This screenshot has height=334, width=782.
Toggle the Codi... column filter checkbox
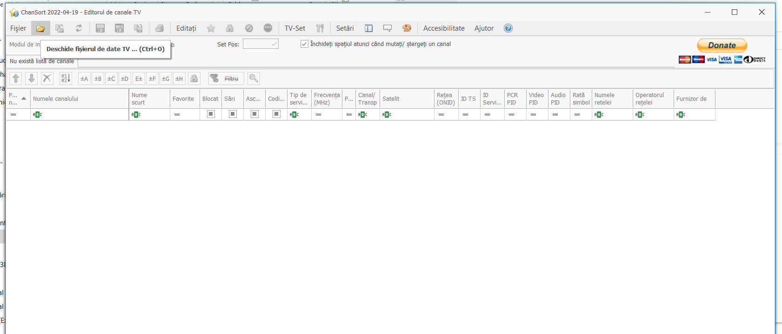(276, 114)
